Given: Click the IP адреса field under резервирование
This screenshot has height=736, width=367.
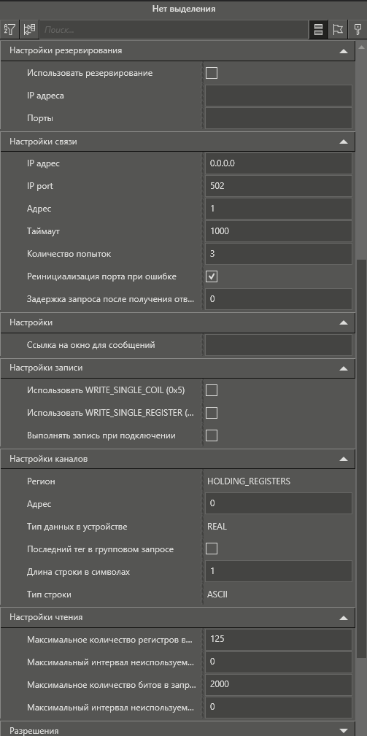Looking at the screenshot, I should click(279, 96).
